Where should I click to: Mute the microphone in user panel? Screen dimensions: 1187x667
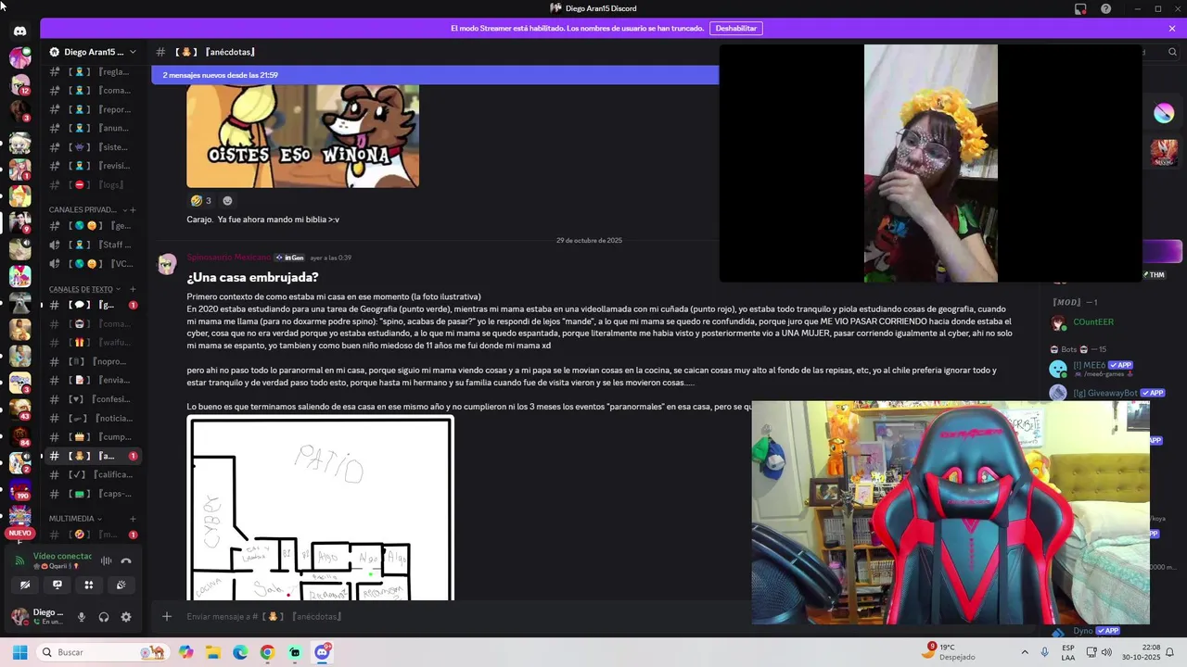(x=82, y=617)
